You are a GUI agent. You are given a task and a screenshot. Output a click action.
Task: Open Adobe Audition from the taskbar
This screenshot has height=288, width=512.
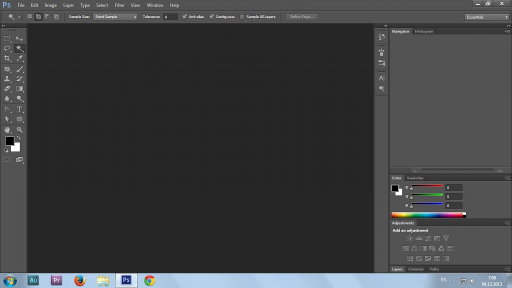(33, 280)
